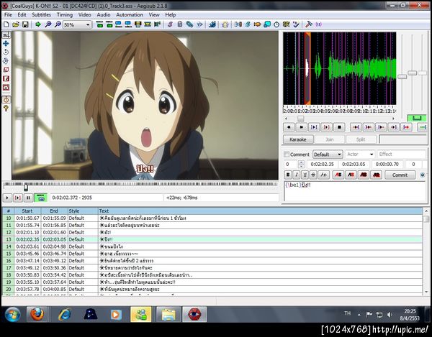Image resolution: width=432 pixels, height=337 pixels.
Task: Set the primary color AB button
Action: click(338, 175)
